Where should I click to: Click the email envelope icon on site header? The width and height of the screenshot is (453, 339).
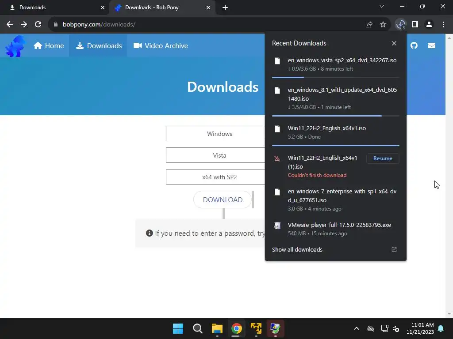click(x=431, y=45)
